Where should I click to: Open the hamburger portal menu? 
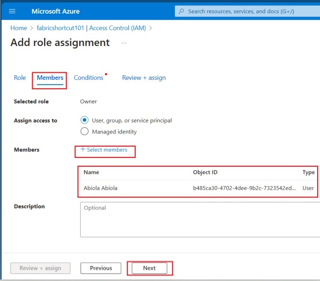tap(12, 11)
